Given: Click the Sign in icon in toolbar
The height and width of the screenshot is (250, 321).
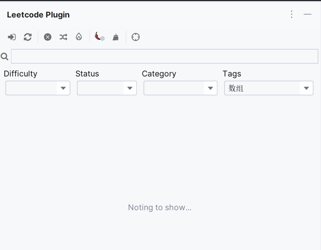Looking at the screenshot, I should coord(12,37).
